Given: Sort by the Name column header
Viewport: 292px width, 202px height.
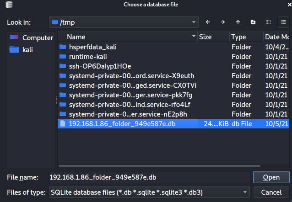Looking at the screenshot, I should [x=127, y=37].
